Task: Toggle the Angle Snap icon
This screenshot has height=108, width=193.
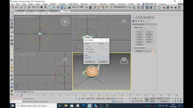Action: point(99,7)
